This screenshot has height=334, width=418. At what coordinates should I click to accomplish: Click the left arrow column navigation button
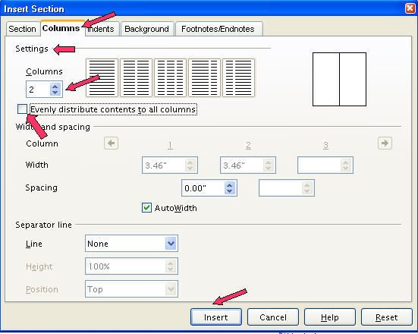112,143
